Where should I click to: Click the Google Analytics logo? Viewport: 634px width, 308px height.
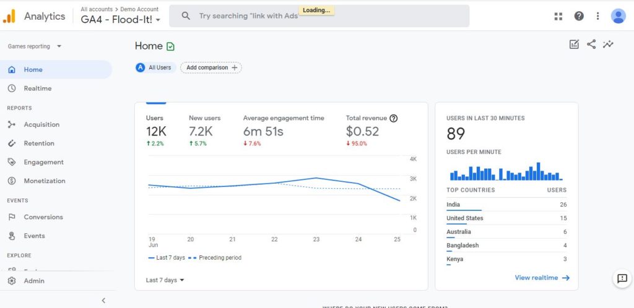[9, 16]
